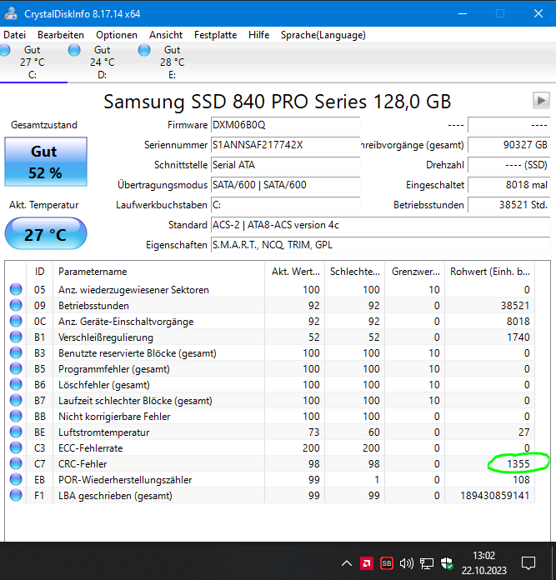
Task: Click the raw value 189430859141
Action: tap(495, 496)
